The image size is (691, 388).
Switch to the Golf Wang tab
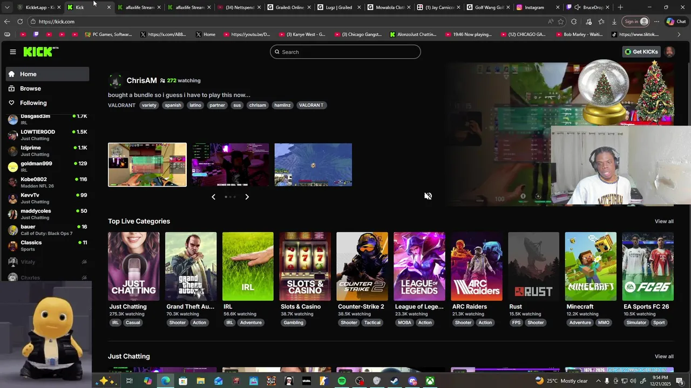click(489, 8)
